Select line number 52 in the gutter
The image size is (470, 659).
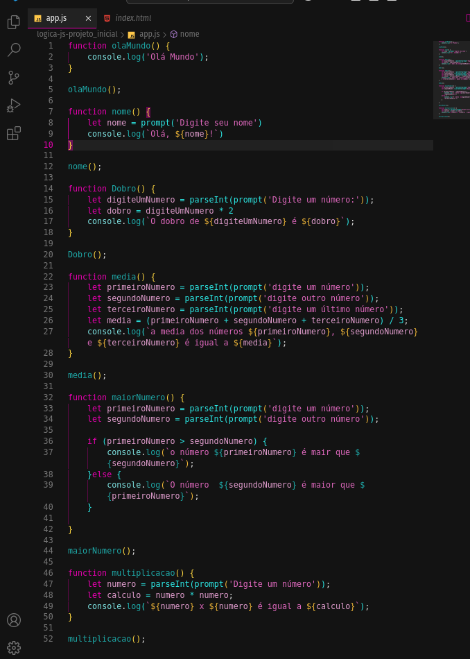click(x=49, y=639)
